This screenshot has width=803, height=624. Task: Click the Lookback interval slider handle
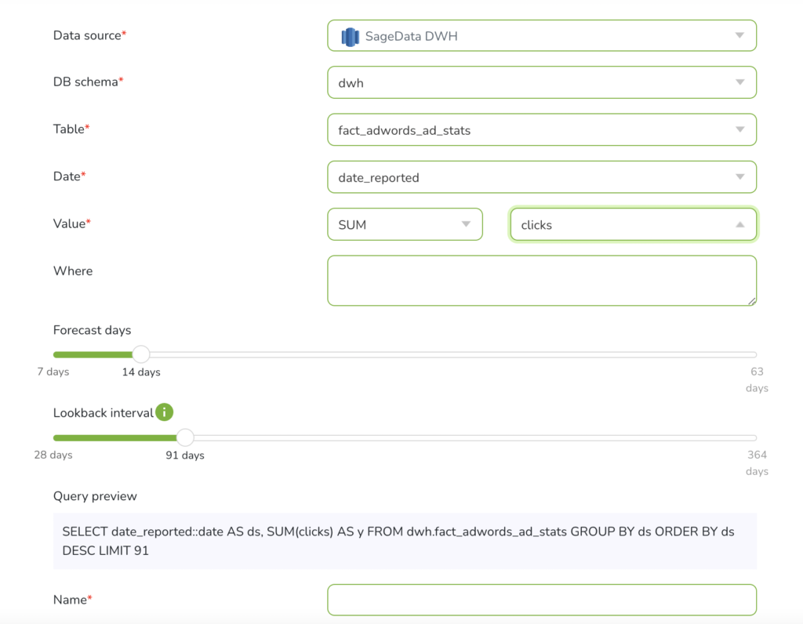tap(185, 437)
